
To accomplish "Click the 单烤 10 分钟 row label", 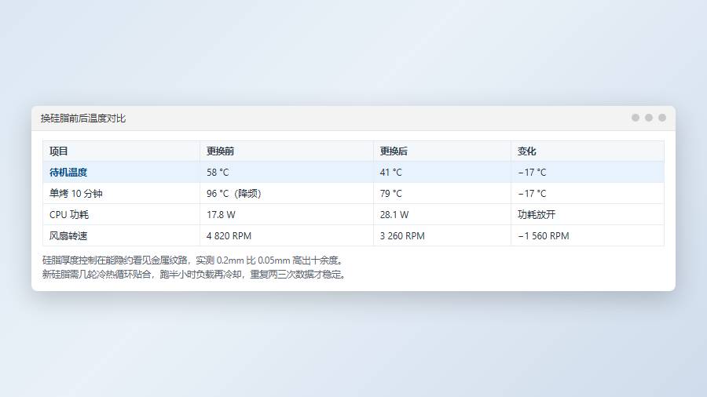I will point(75,194).
